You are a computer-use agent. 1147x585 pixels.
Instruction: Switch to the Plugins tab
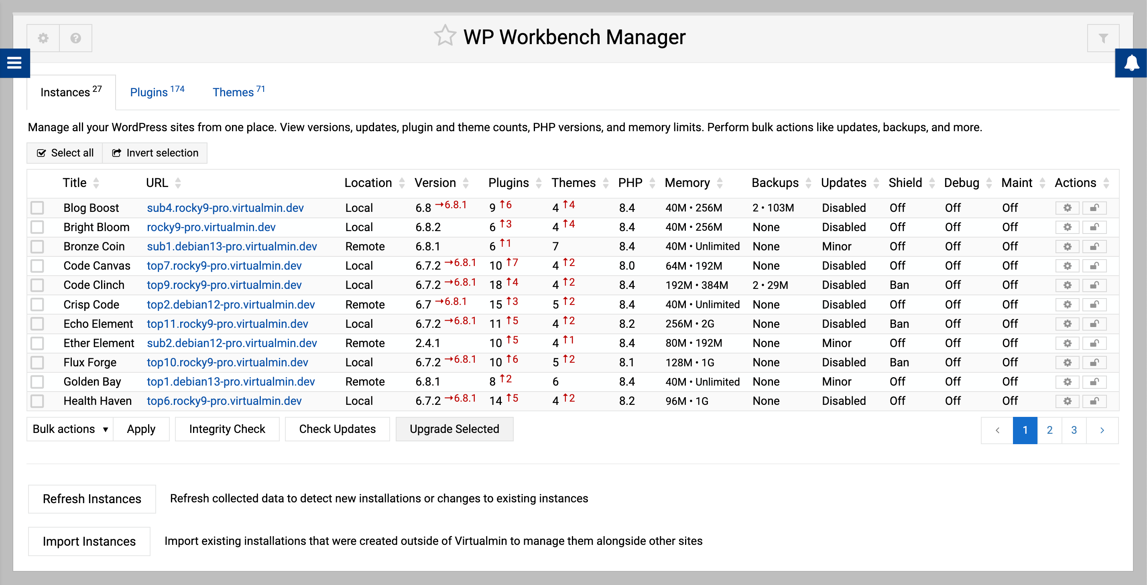(x=157, y=92)
